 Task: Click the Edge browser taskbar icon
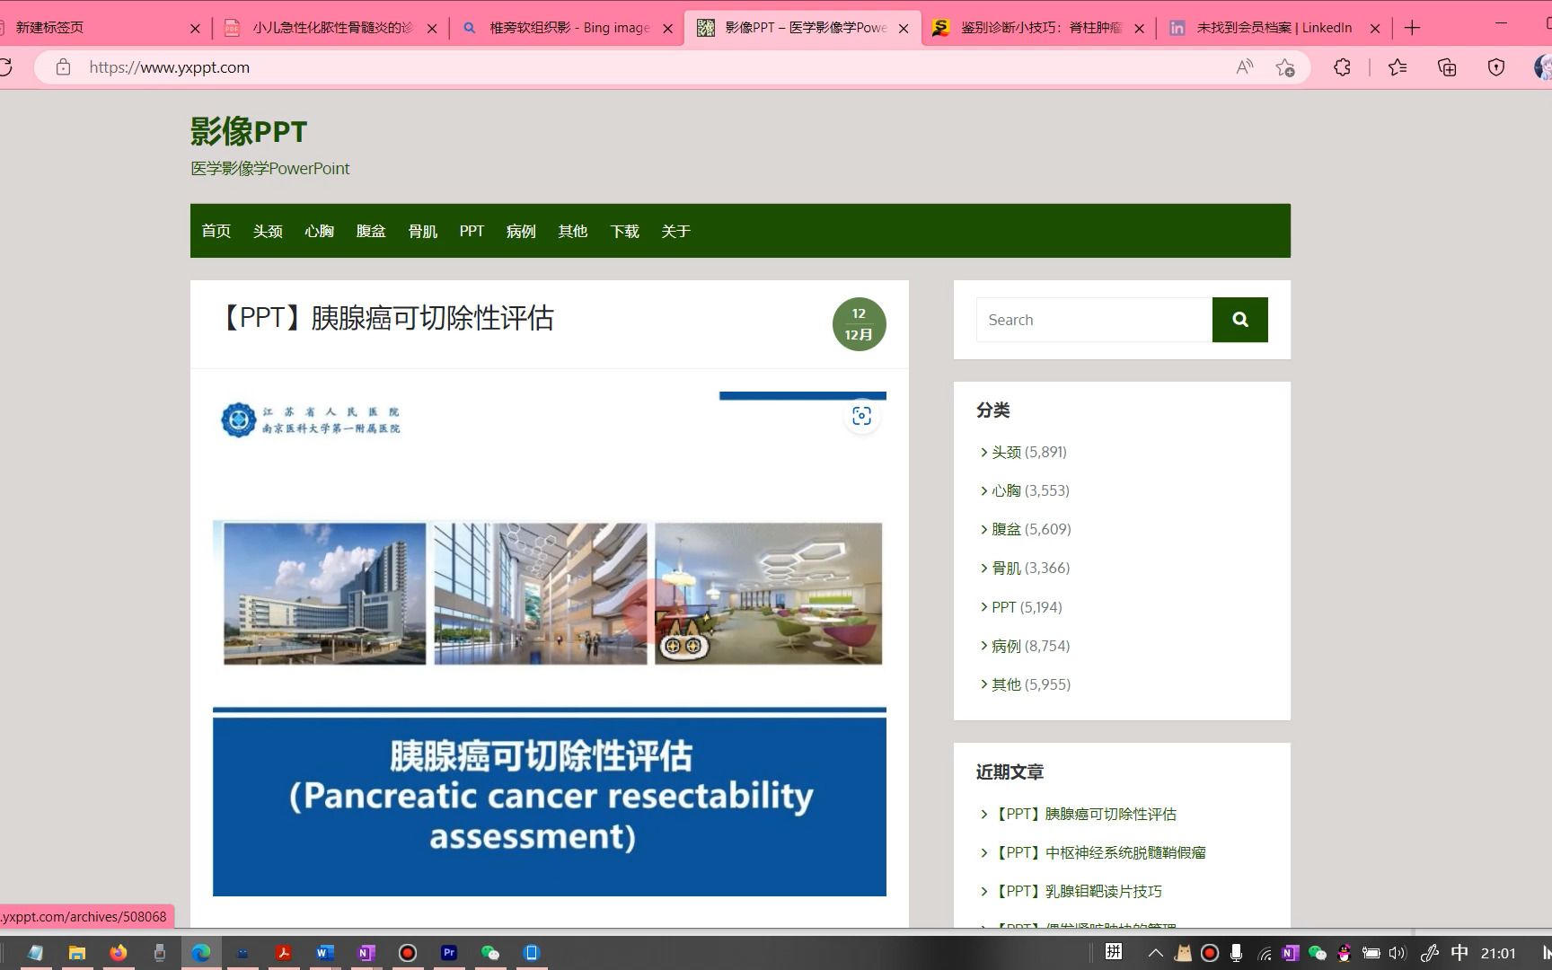click(x=201, y=953)
